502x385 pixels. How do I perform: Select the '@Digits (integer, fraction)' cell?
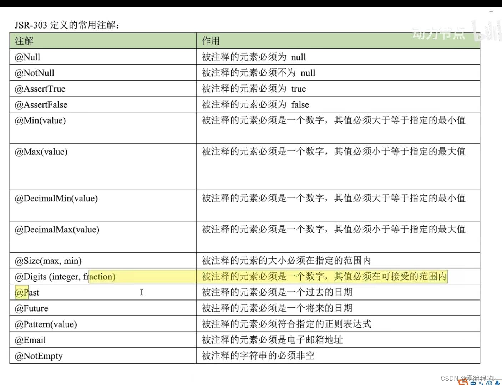[x=103, y=276]
